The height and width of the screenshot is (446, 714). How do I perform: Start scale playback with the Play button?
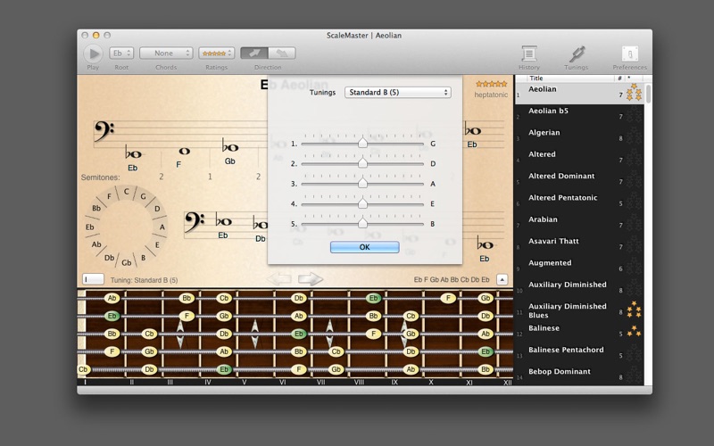(x=94, y=54)
